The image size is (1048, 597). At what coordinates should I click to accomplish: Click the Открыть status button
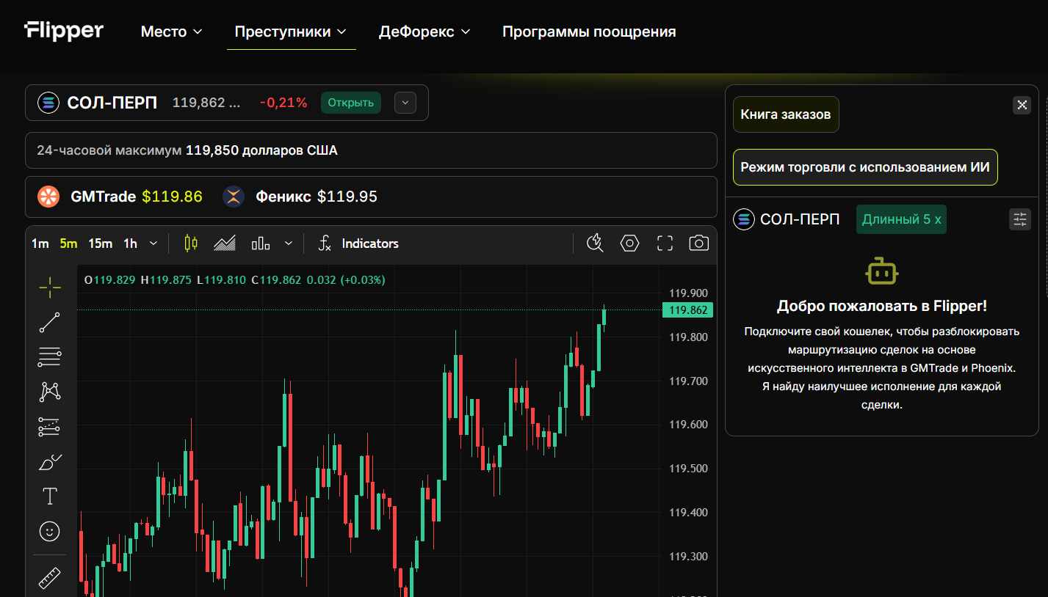point(351,103)
